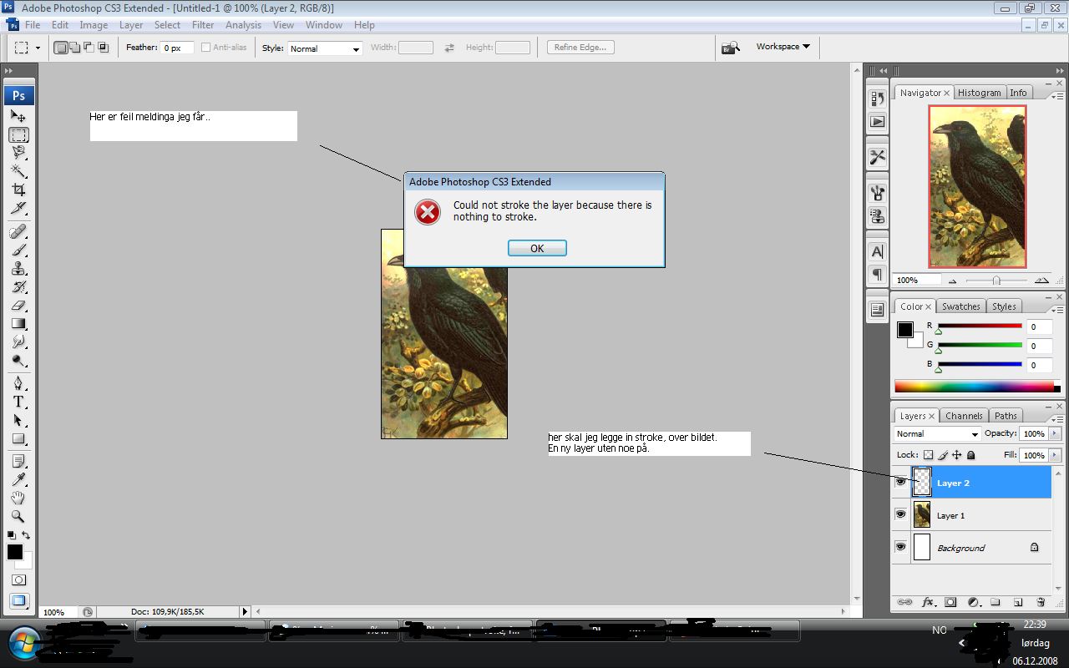
Task: Select the Clone Stamp tool
Action: (x=18, y=268)
